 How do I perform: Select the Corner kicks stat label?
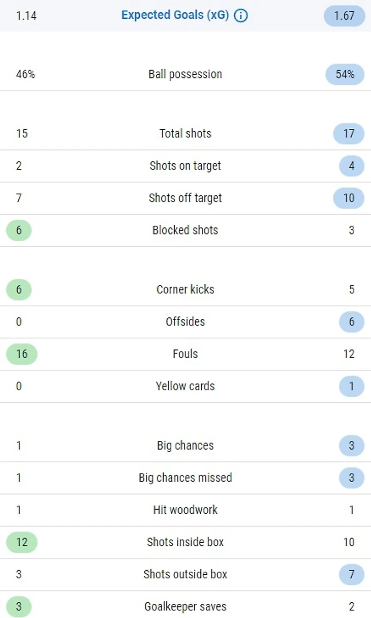tap(185, 289)
